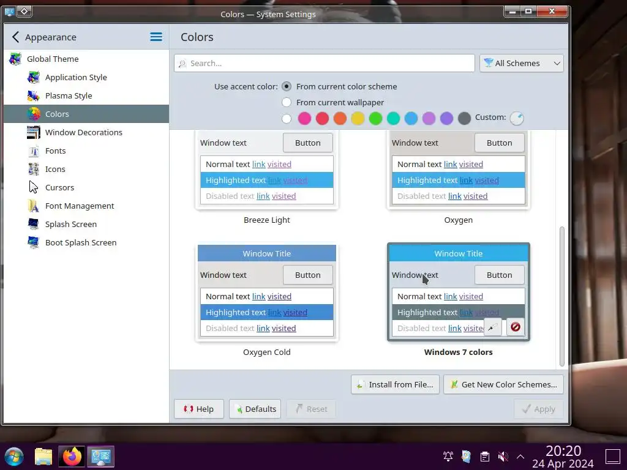627x470 pixels.
Task: Go to Window Decorations page
Action: (86, 133)
